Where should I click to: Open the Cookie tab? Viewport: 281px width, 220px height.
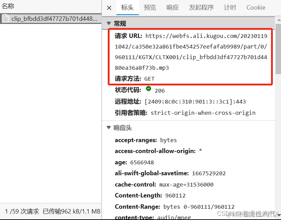(256, 8)
